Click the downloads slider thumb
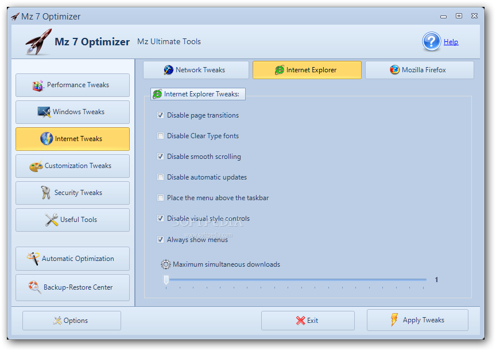 pyautogui.click(x=166, y=280)
